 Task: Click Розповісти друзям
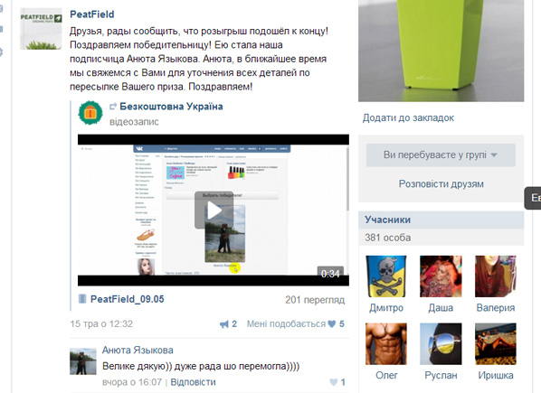tap(441, 184)
